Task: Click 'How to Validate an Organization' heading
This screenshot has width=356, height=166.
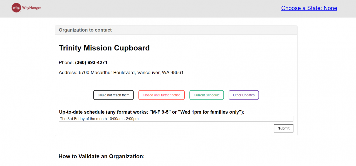Action: click(x=102, y=156)
